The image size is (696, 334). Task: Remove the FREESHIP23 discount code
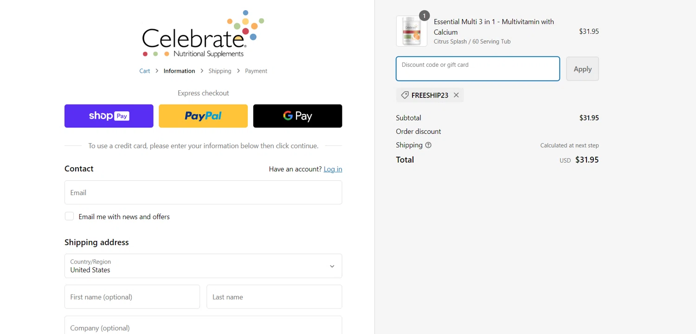pyautogui.click(x=456, y=95)
